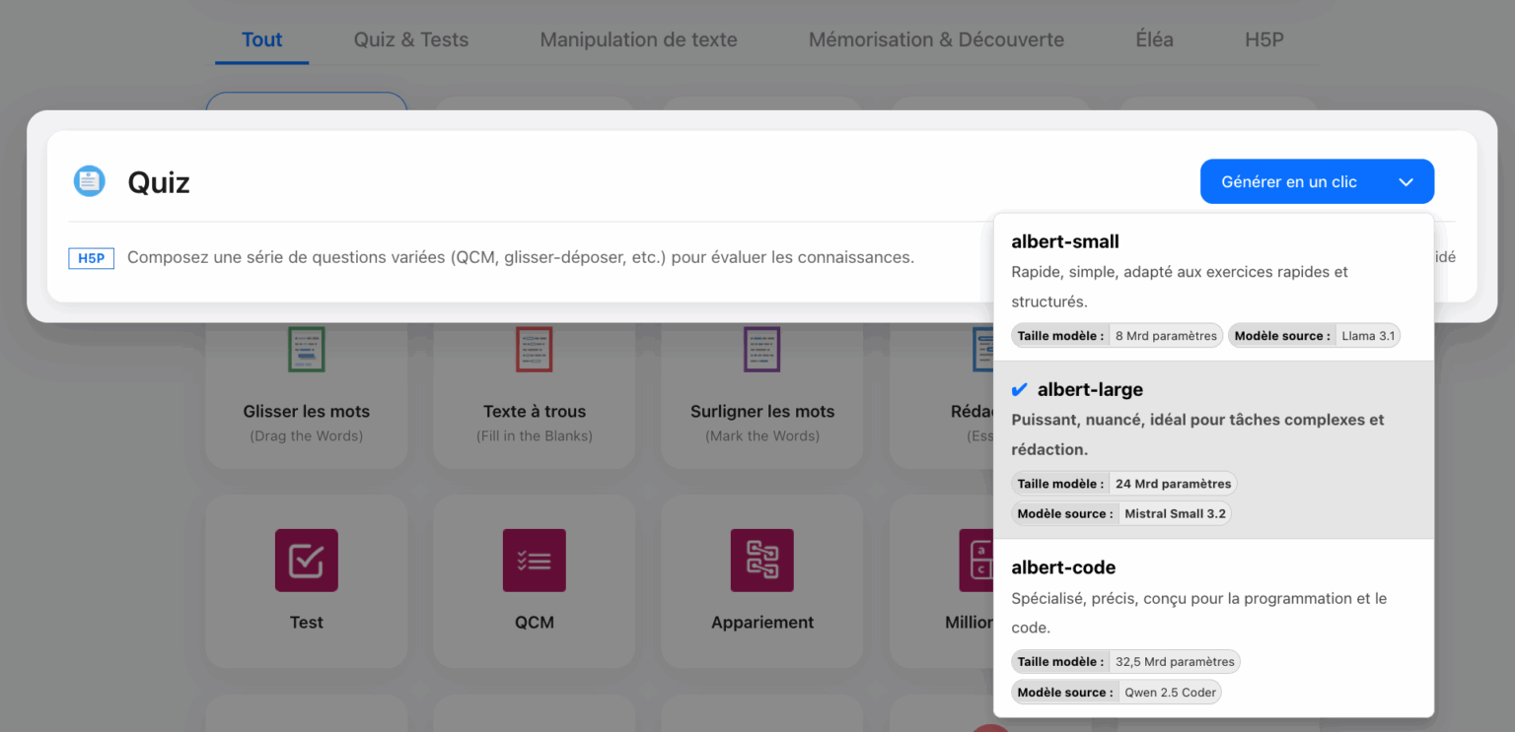Switch to the H5P tab
This screenshot has width=1515, height=732.
pos(1263,40)
